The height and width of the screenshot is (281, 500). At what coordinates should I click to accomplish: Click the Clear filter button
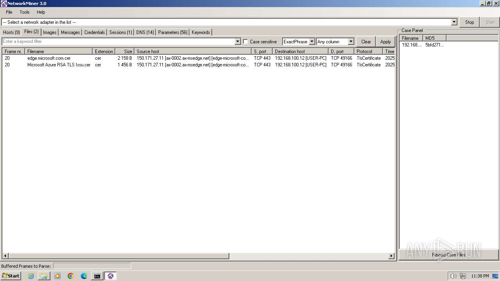pyautogui.click(x=366, y=42)
